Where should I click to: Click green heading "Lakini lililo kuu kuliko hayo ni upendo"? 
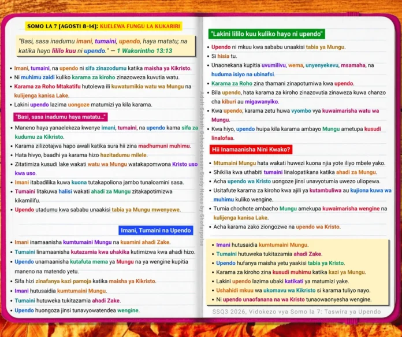click(x=267, y=34)
